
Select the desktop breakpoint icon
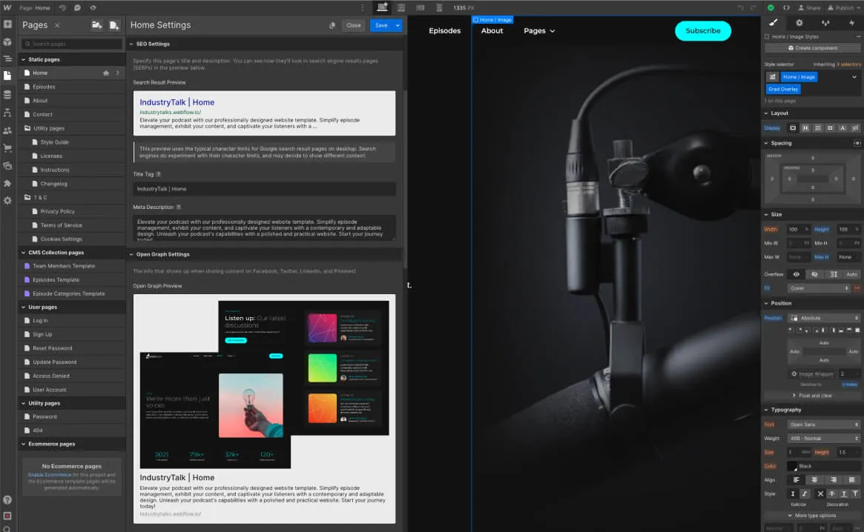[382, 7]
